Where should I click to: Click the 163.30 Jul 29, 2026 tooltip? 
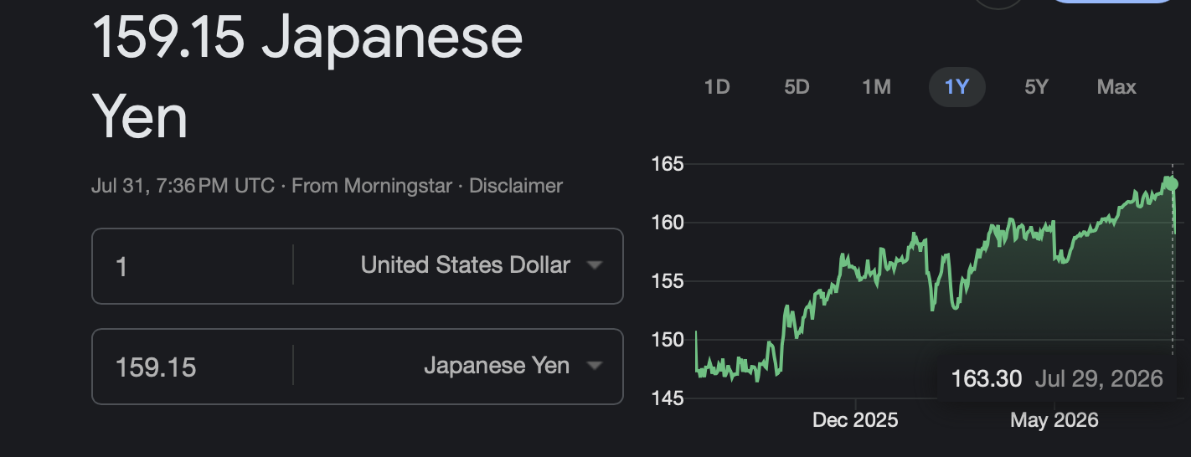pyautogui.click(x=1057, y=379)
